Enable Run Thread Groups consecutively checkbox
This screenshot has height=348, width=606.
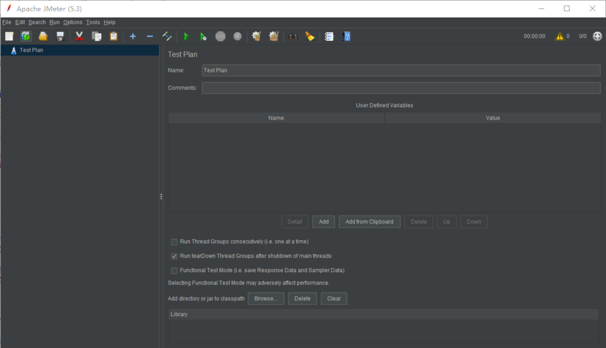(x=174, y=242)
